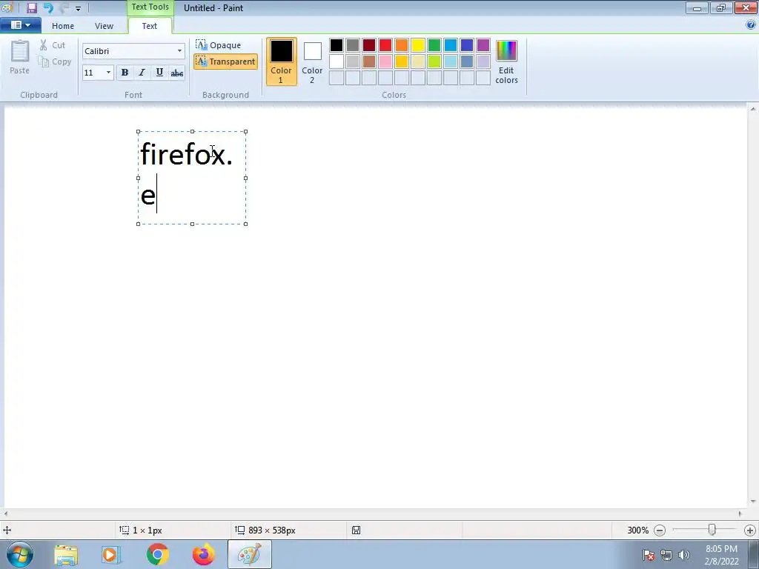Image resolution: width=759 pixels, height=569 pixels.
Task: Click the Undo arrow in title bar
Action: click(x=48, y=7)
